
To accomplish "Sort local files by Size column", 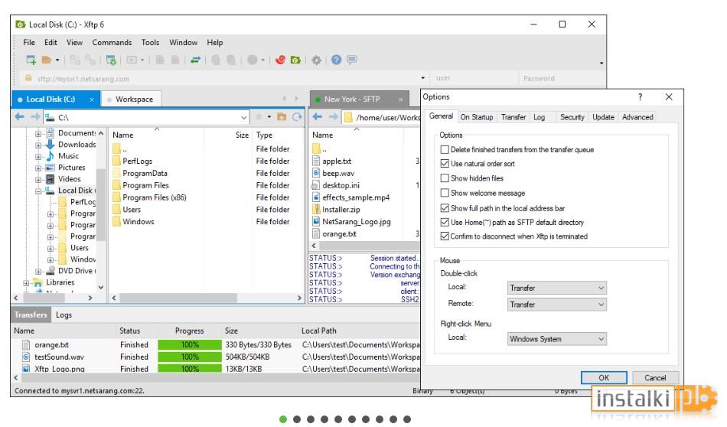I will click(227, 135).
